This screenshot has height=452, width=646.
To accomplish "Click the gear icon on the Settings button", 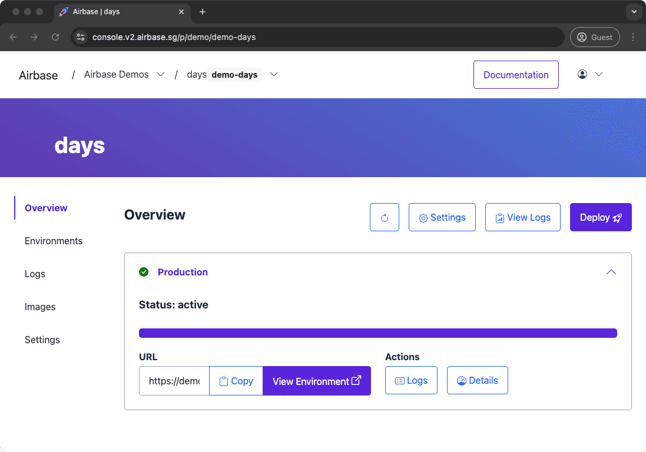I will tap(423, 218).
